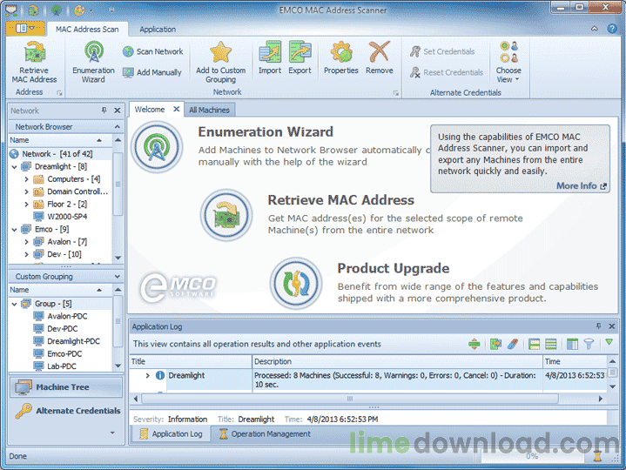The height and width of the screenshot is (470, 626).
Task: Remove the selected item
Action: (380, 58)
